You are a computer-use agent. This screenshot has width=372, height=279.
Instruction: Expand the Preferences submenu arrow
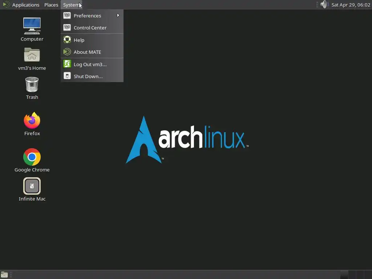tap(118, 15)
